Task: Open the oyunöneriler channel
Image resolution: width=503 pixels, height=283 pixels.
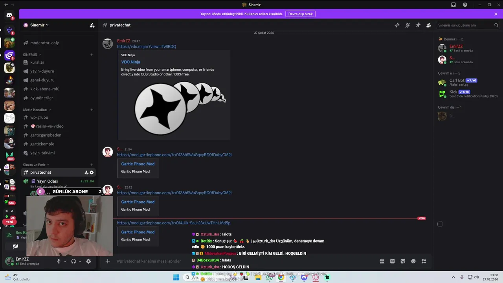Action: pos(59,98)
